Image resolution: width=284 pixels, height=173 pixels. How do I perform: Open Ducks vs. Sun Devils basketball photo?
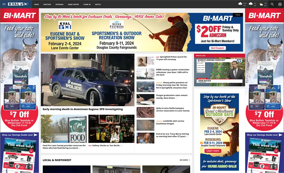click(x=111, y=129)
